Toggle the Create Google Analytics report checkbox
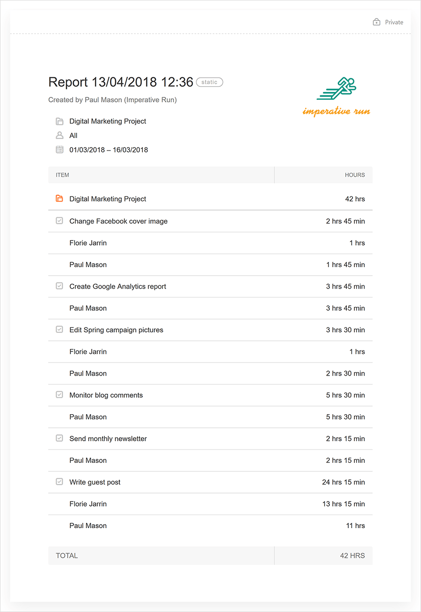This screenshot has height=612, width=421. coord(59,286)
